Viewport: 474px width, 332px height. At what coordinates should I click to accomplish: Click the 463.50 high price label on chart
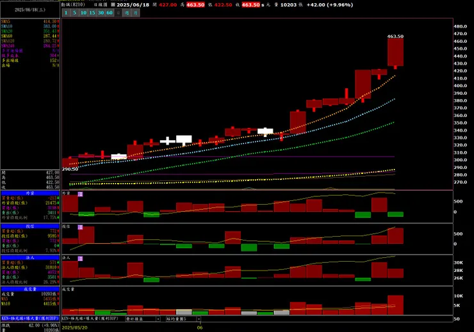[x=395, y=36]
